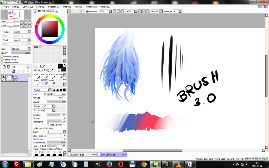
Task: Select brush size preset 35
Action: (48, 154)
